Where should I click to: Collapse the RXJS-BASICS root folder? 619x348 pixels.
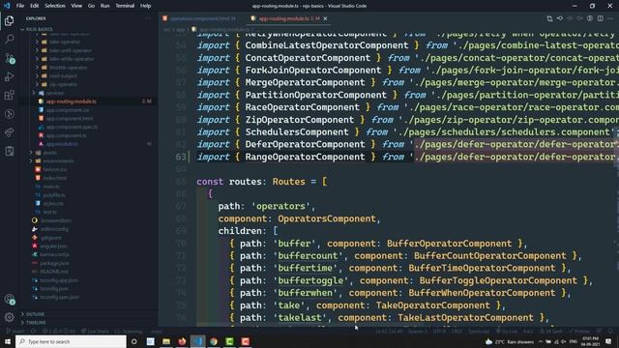coord(39,29)
